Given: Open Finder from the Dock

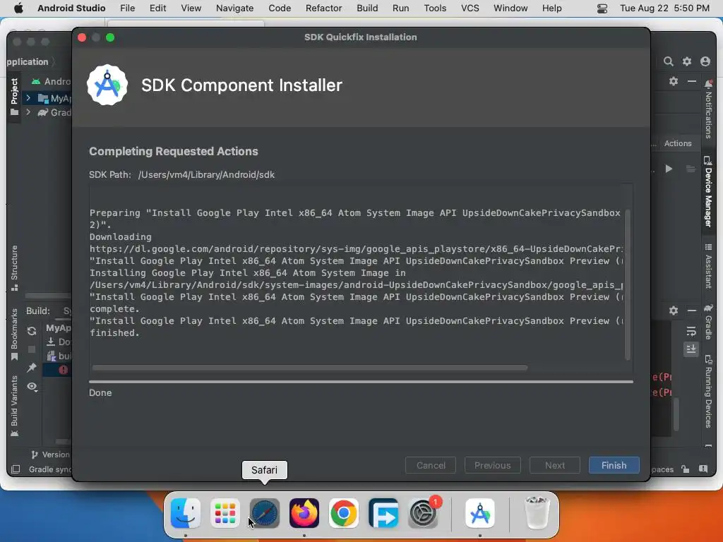Looking at the screenshot, I should coord(186,513).
